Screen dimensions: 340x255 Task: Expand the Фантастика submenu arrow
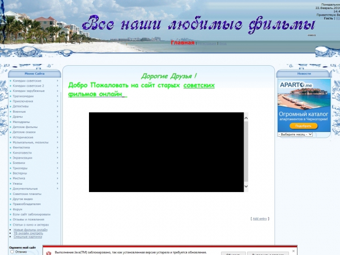(x=57, y=147)
